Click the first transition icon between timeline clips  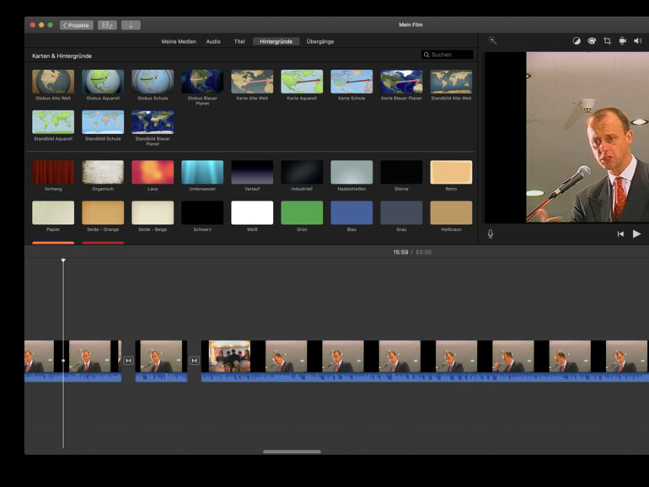click(x=128, y=361)
